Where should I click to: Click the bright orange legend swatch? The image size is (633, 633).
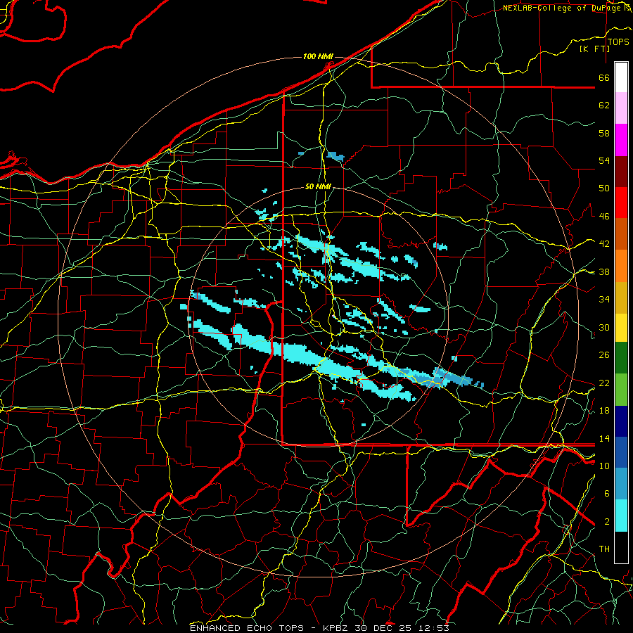click(621, 266)
